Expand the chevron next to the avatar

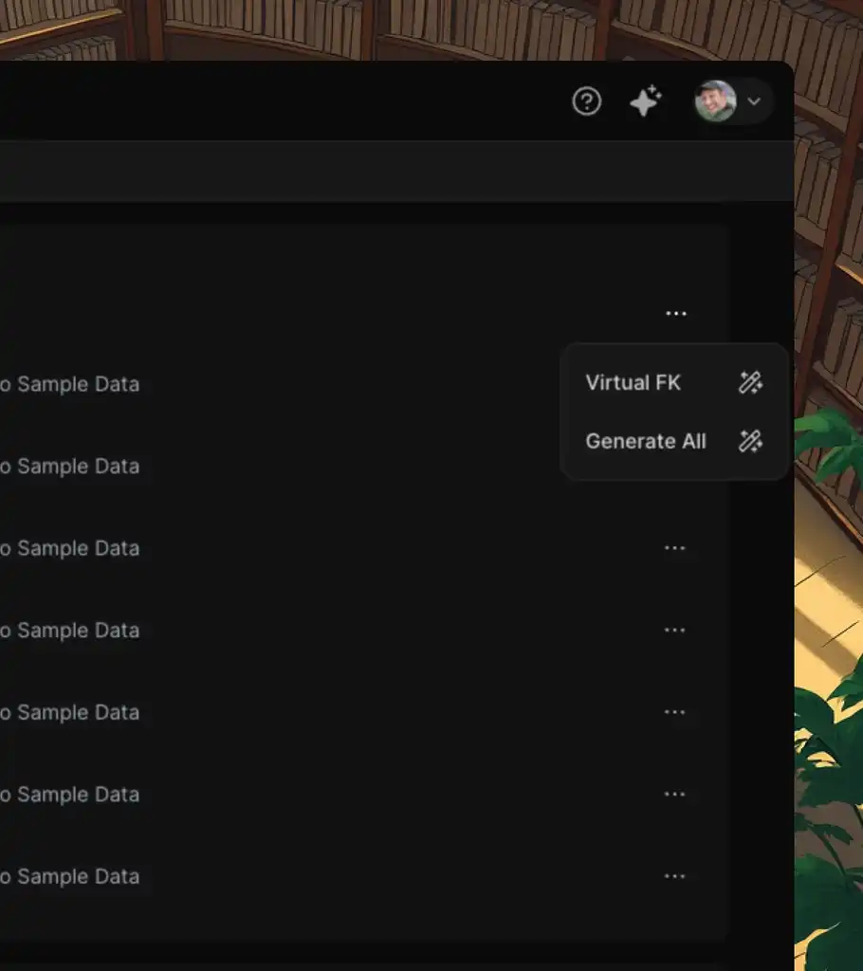point(755,101)
